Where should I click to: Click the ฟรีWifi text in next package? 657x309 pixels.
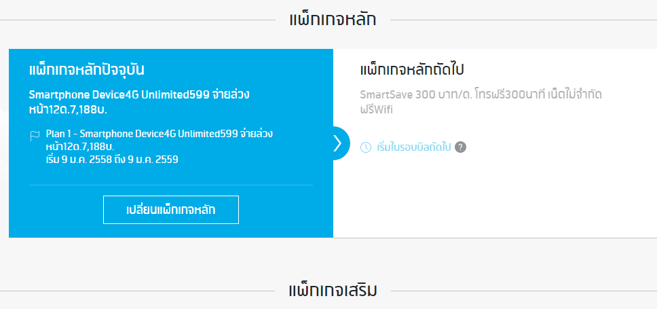pyautogui.click(x=377, y=109)
